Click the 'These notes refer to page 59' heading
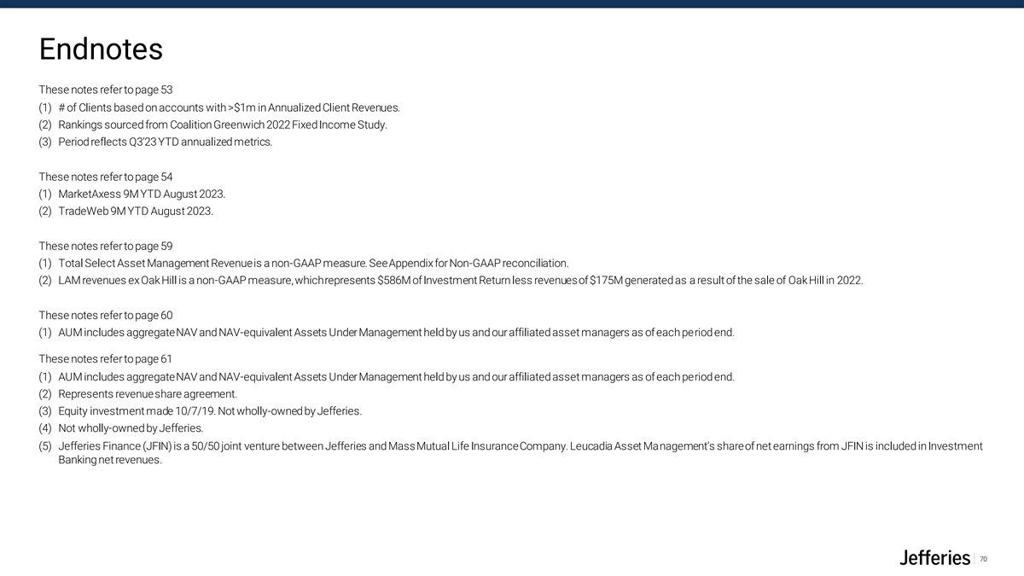 click(106, 246)
